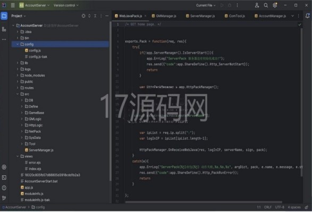Expand all Project tree nodes icon
312x212 pixels.
click(x=89, y=16)
